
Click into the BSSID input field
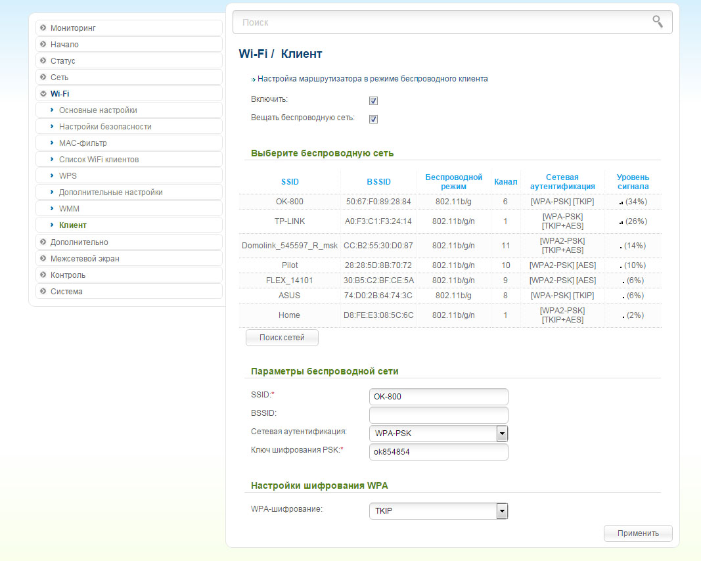[x=438, y=415]
